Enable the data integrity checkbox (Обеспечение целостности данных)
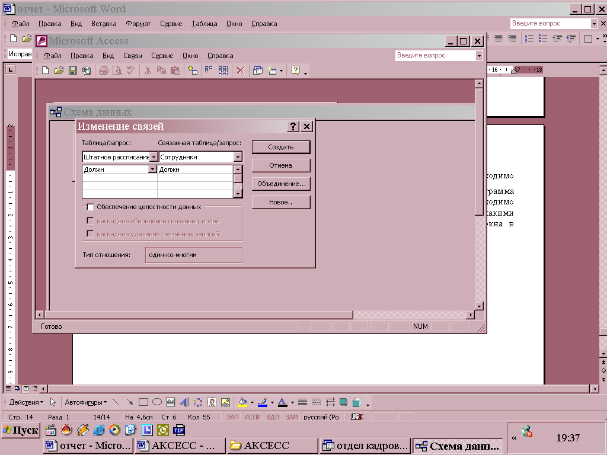Screen dimensions: 607x455 click(x=90, y=207)
